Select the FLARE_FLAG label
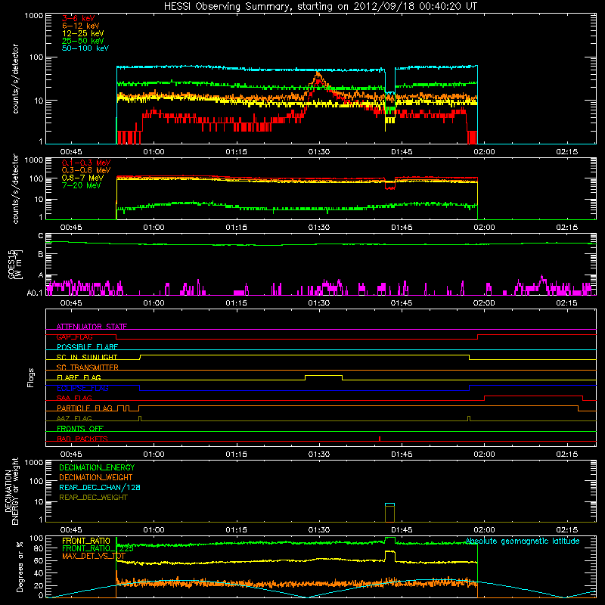This screenshot has width=605, height=605. [79, 377]
